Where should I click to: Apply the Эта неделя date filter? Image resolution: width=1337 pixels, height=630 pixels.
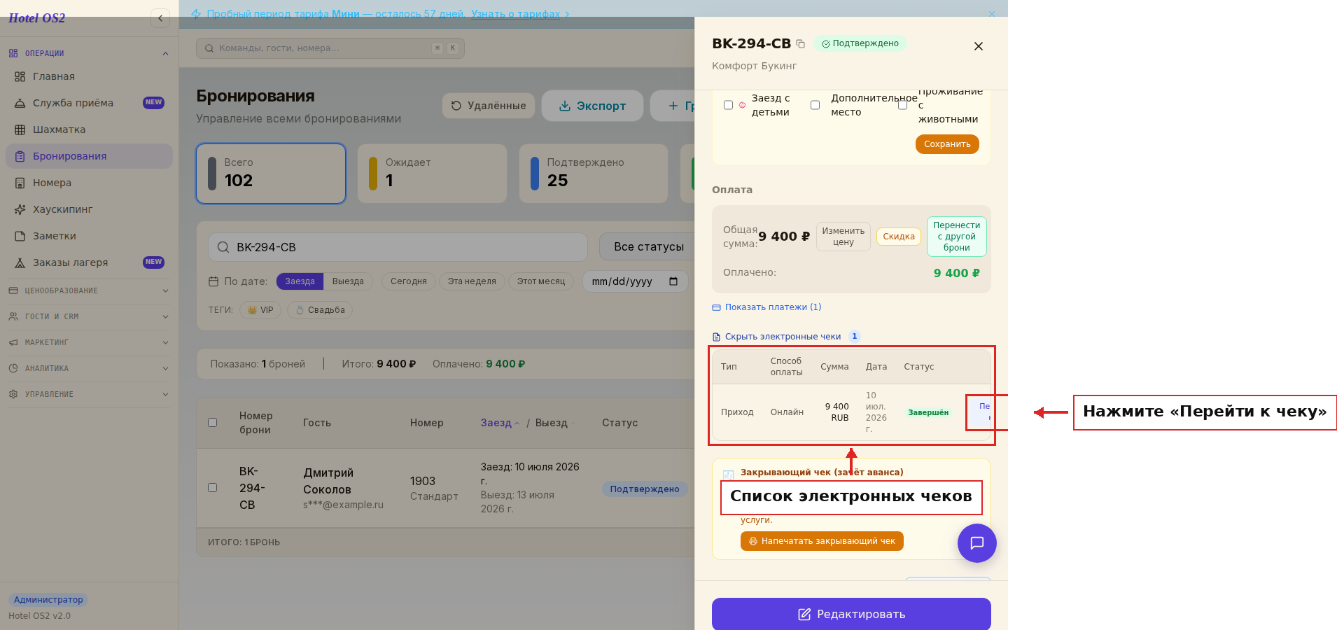[472, 281]
